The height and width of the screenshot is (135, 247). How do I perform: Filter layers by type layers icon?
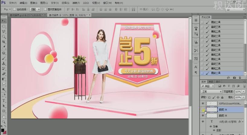click(229, 86)
